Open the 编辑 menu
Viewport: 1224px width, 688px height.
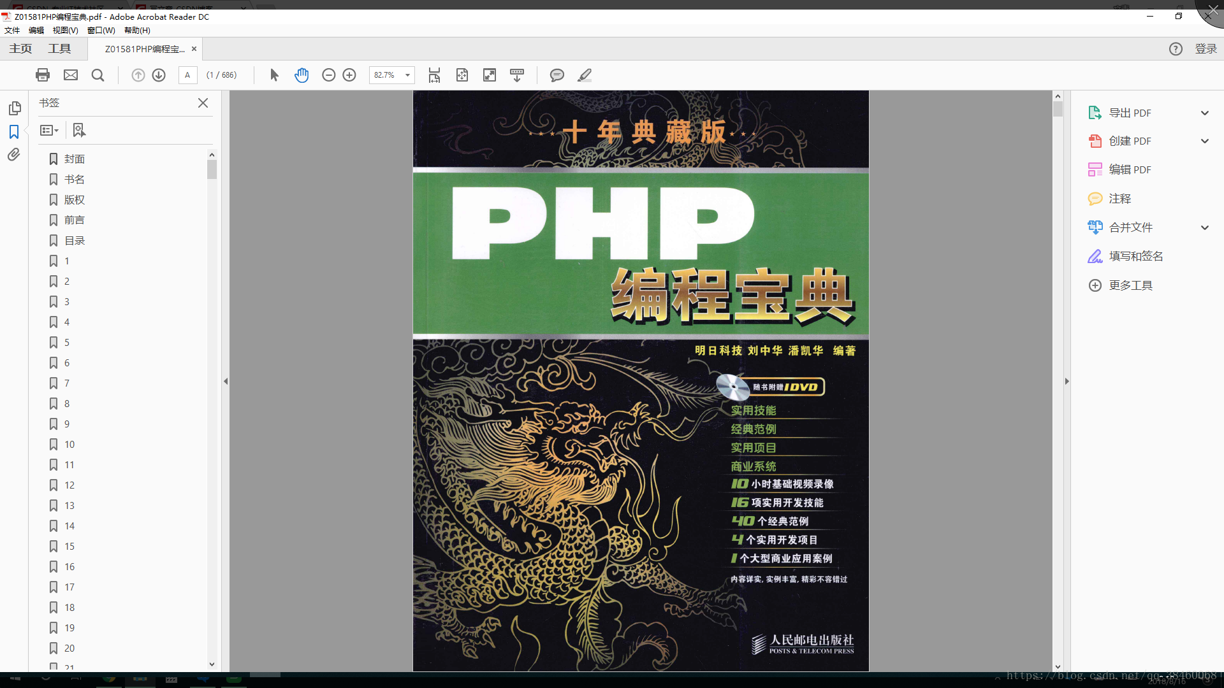click(36, 30)
